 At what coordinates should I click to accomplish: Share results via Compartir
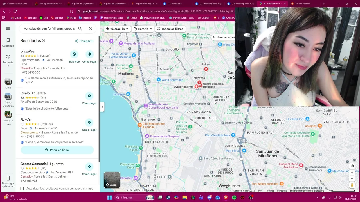click(84, 41)
